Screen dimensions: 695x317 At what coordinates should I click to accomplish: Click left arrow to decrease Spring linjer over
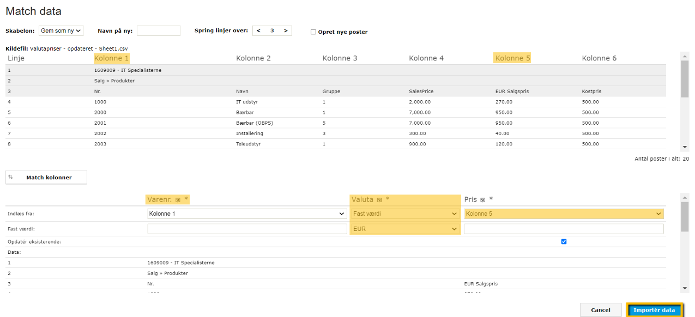point(258,31)
